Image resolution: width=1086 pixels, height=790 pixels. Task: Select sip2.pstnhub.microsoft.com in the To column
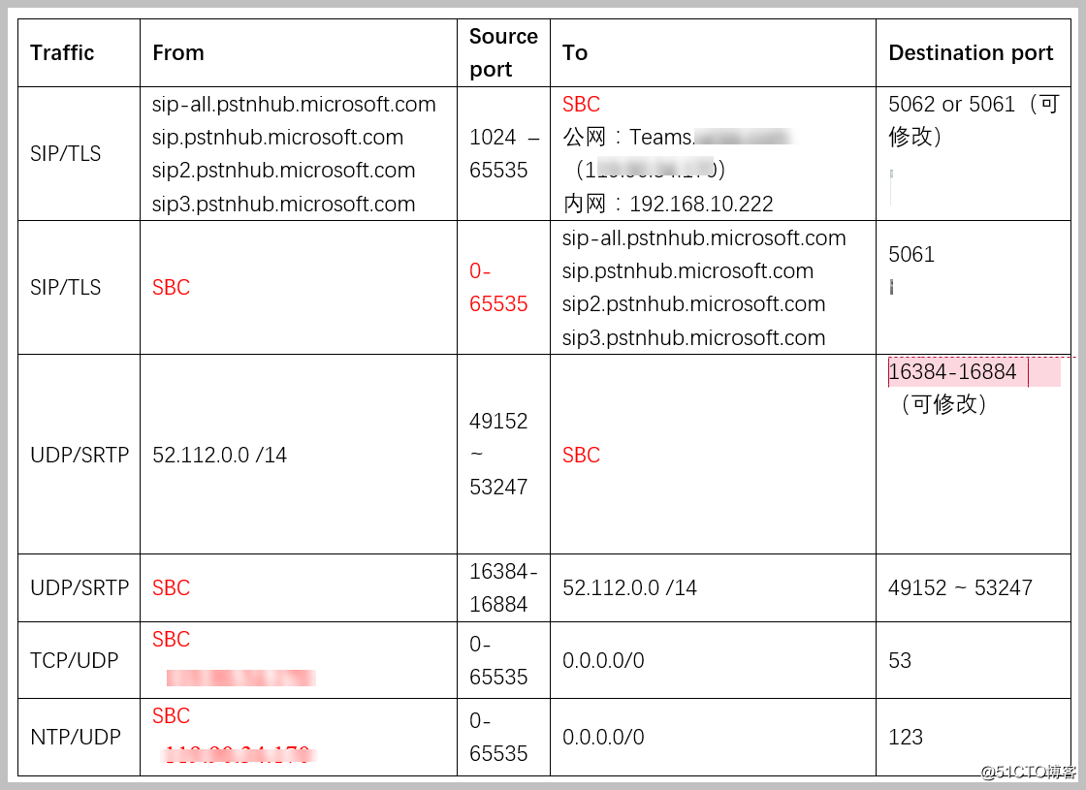tap(693, 304)
